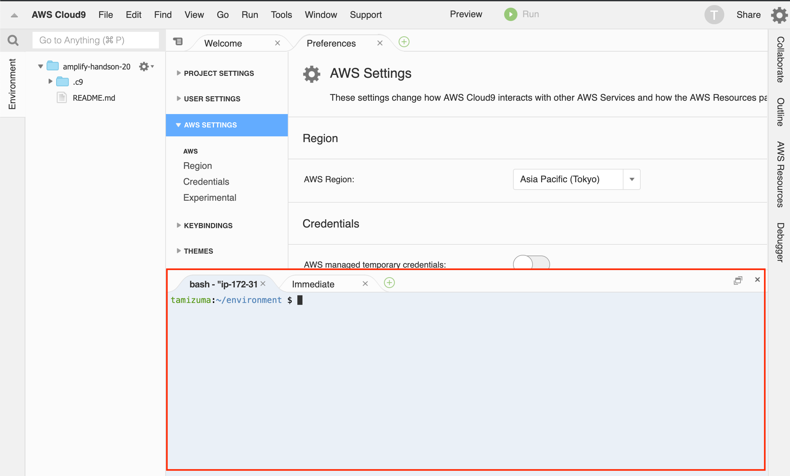Open the environment folder gear settings icon
The width and height of the screenshot is (790, 476).
click(x=146, y=66)
